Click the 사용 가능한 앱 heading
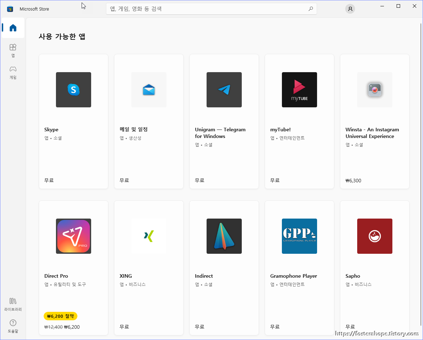The width and height of the screenshot is (423, 340). pos(62,36)
